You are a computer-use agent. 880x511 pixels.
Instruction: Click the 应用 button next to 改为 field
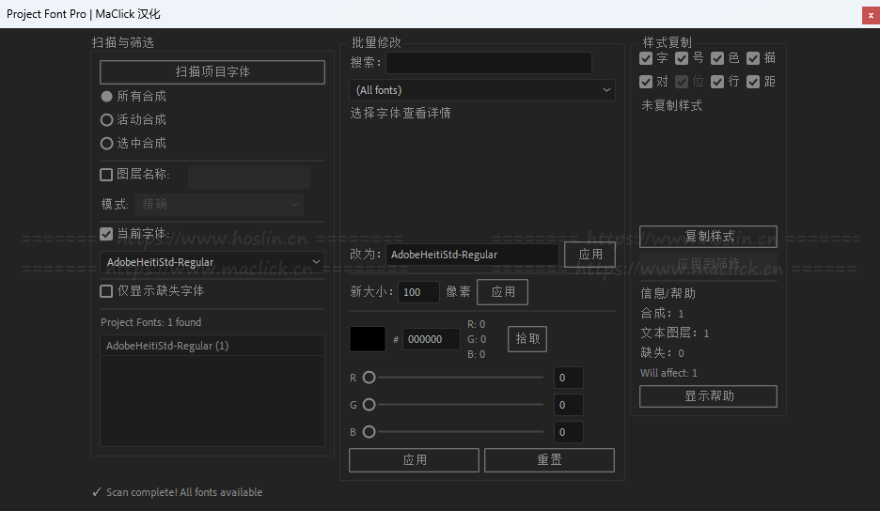(x=590, y=255)
